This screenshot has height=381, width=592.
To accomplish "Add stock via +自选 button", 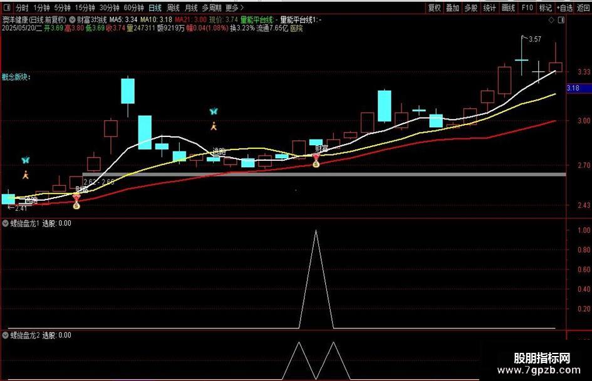I will click(x=564, y=8).
